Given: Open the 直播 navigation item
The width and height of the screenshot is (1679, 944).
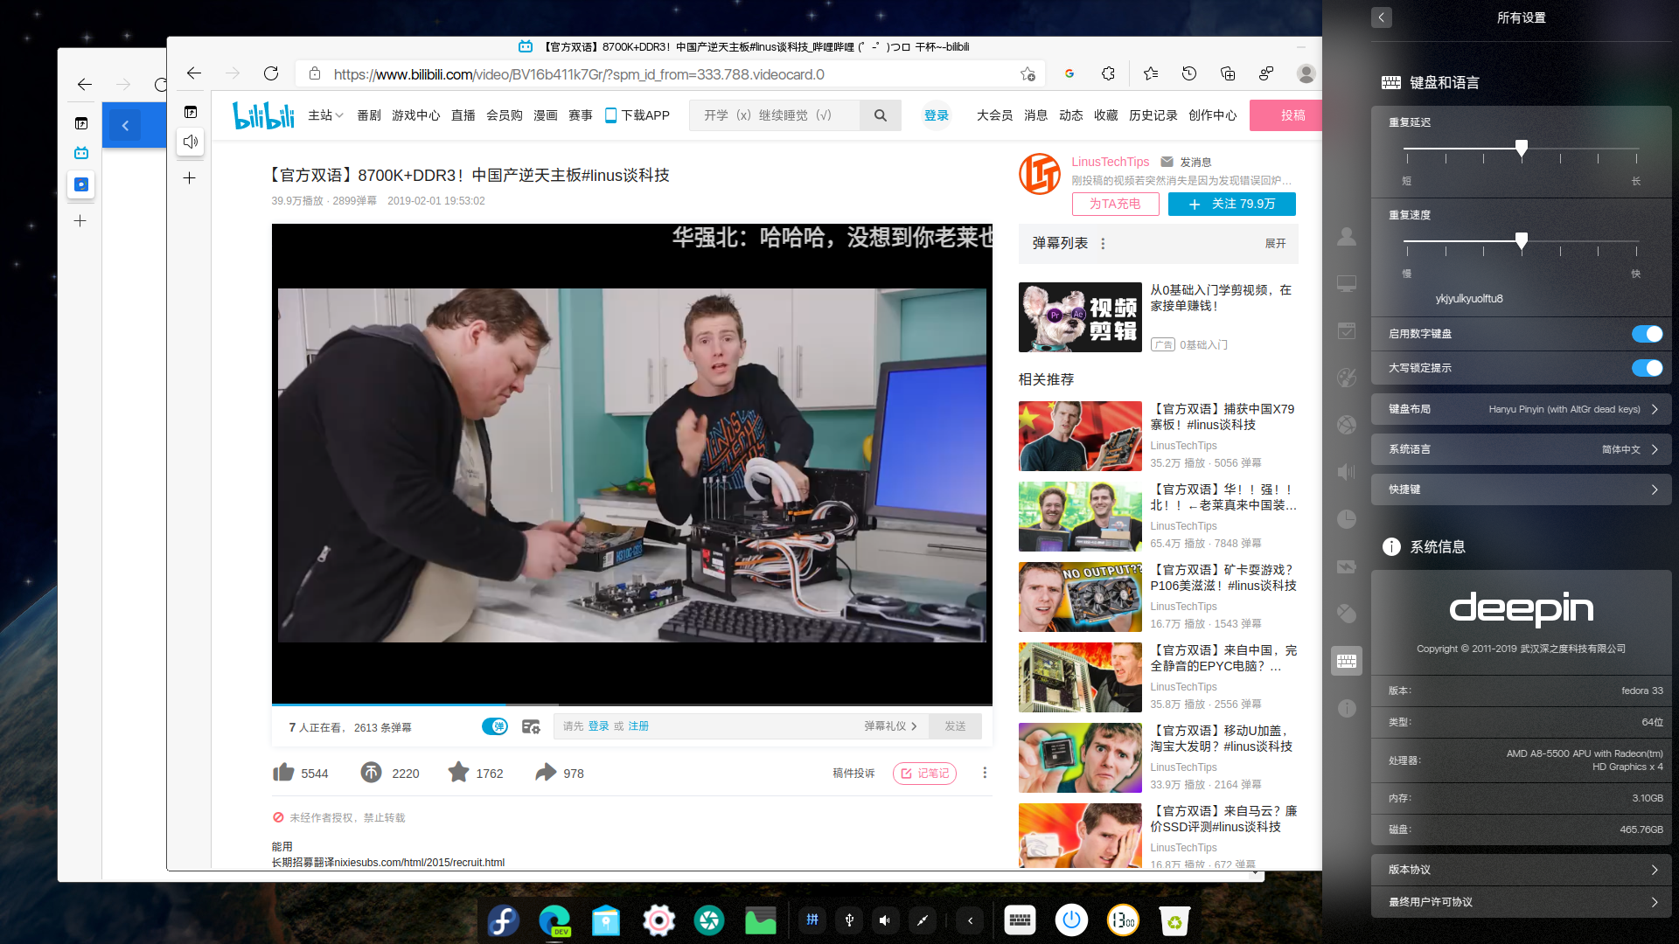Looking at the screenshot, I should [463, 115].
